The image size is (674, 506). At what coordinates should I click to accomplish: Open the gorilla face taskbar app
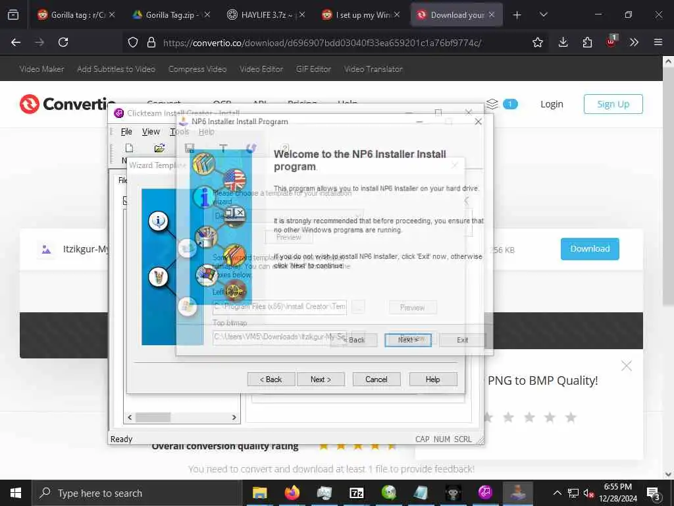pos(453,493)
